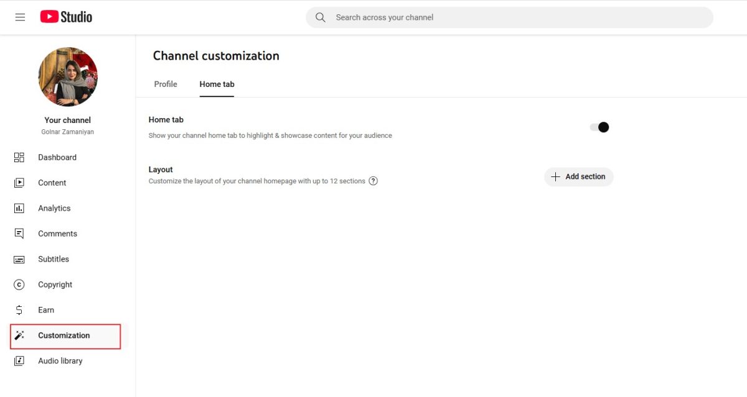Click the Copyright circle icon
The image size is (747, 397).
19,285
